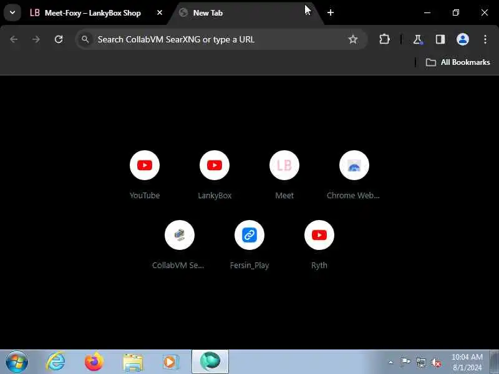Launch Firefox from taskbar
The width and height of the screenshot is (499, 374).
point(94,362)
